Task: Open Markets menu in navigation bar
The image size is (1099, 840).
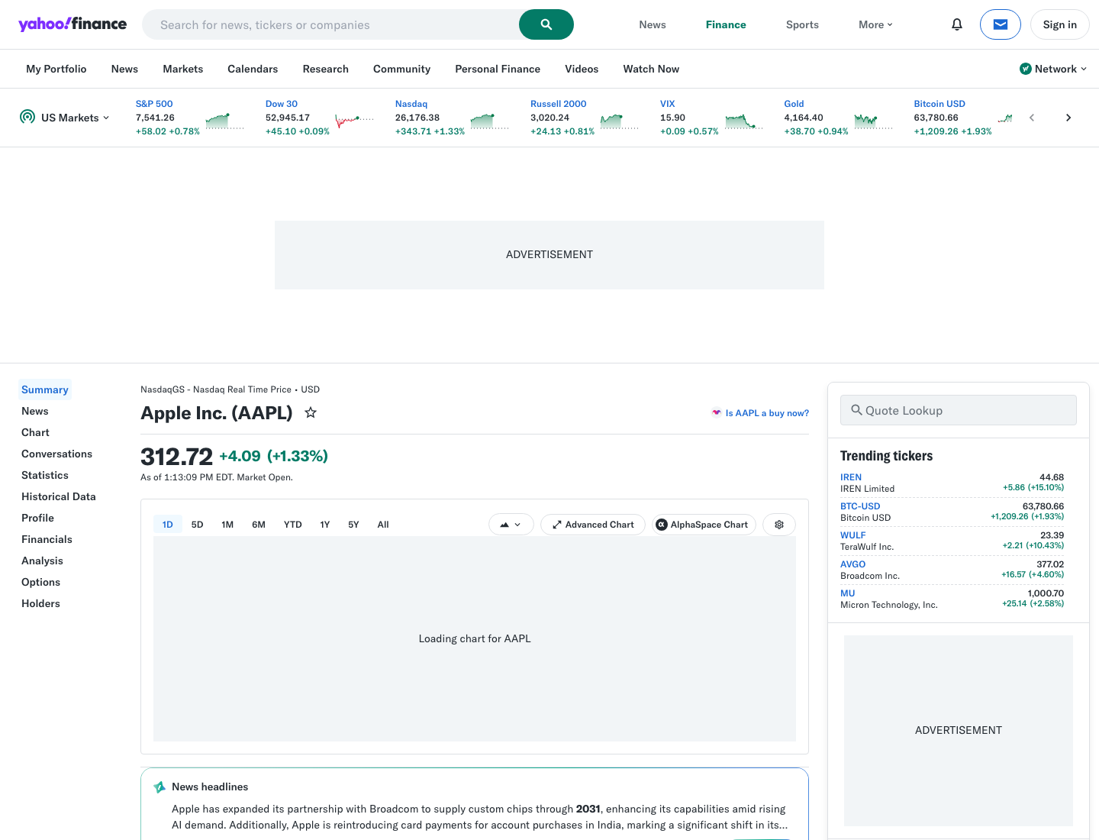Action: (183, 69)
